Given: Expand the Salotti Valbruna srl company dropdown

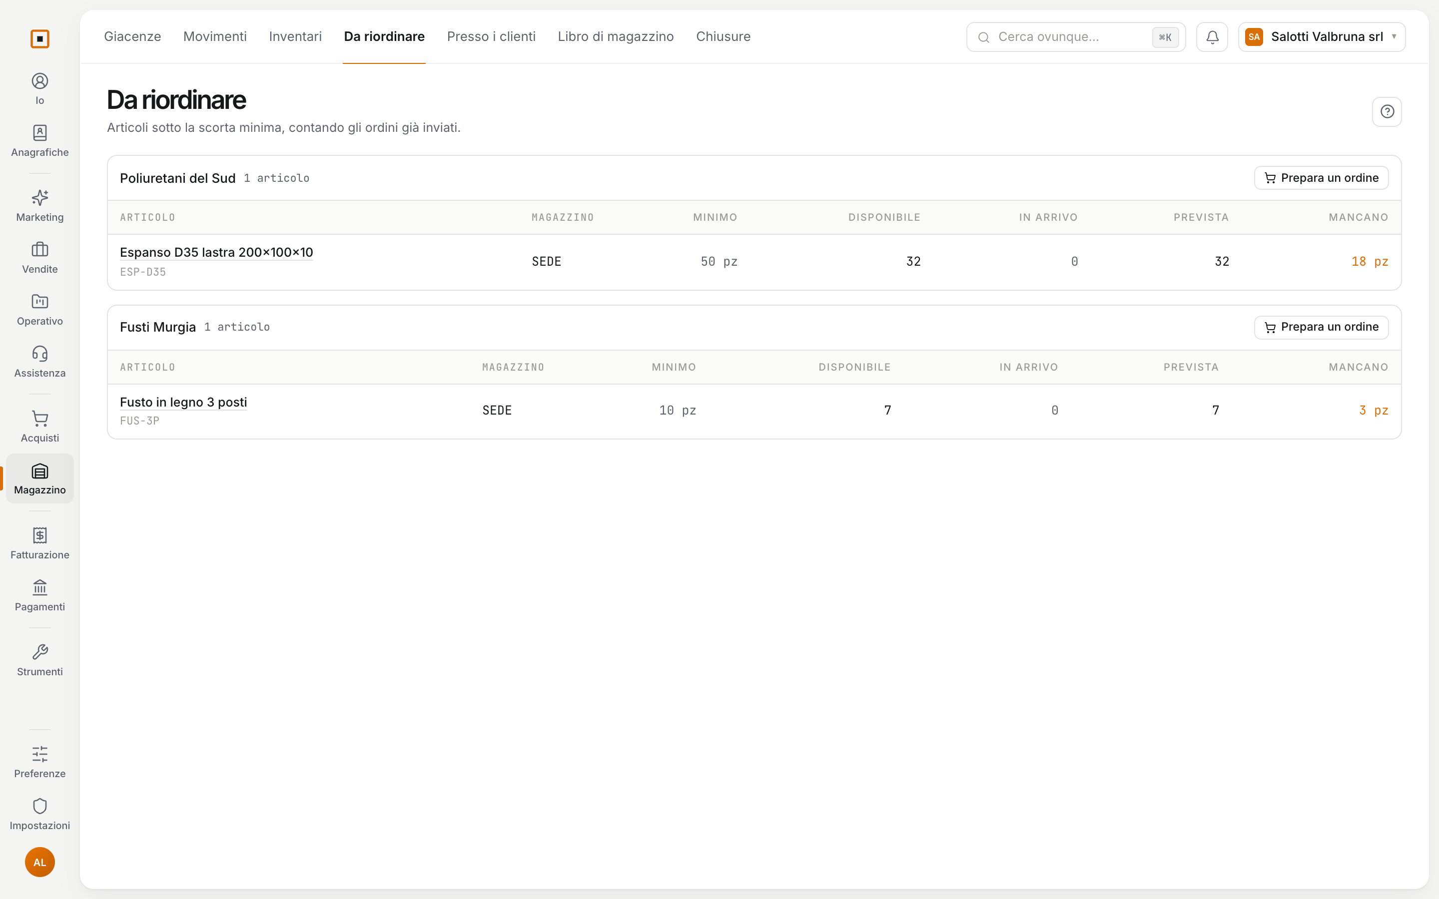Looking at the screenshot, I should (1321, 37).
